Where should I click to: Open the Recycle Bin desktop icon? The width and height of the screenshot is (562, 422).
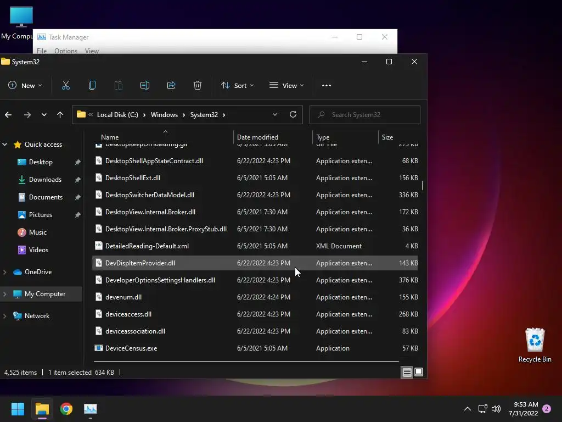(x=535, y=345)
